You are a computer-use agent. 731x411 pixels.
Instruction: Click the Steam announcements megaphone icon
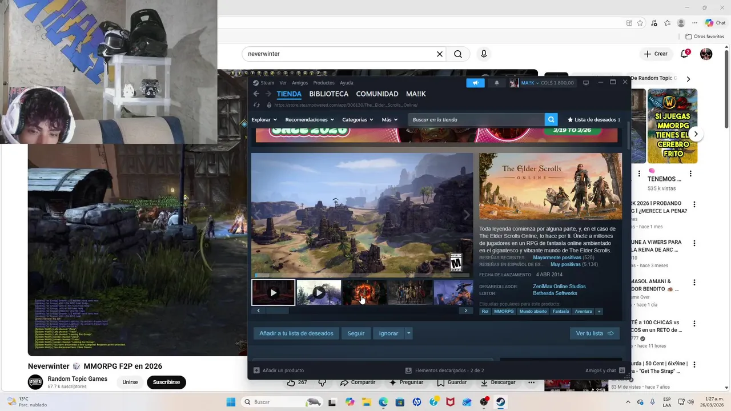475,83
